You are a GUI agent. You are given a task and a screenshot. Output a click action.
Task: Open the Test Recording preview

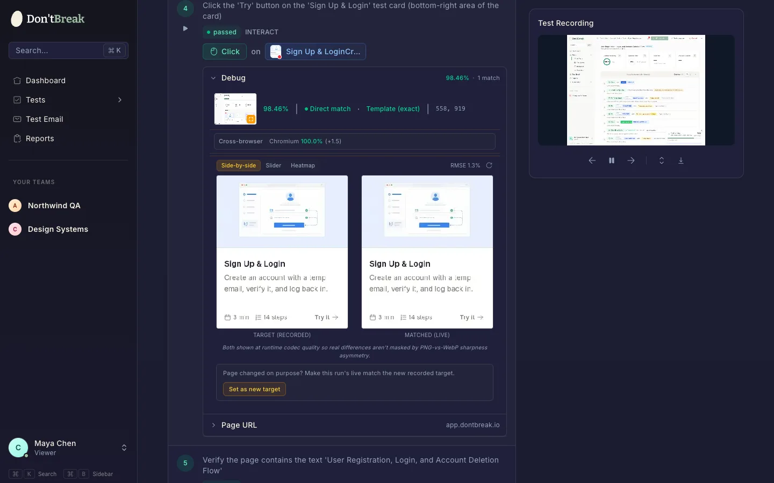636,90
